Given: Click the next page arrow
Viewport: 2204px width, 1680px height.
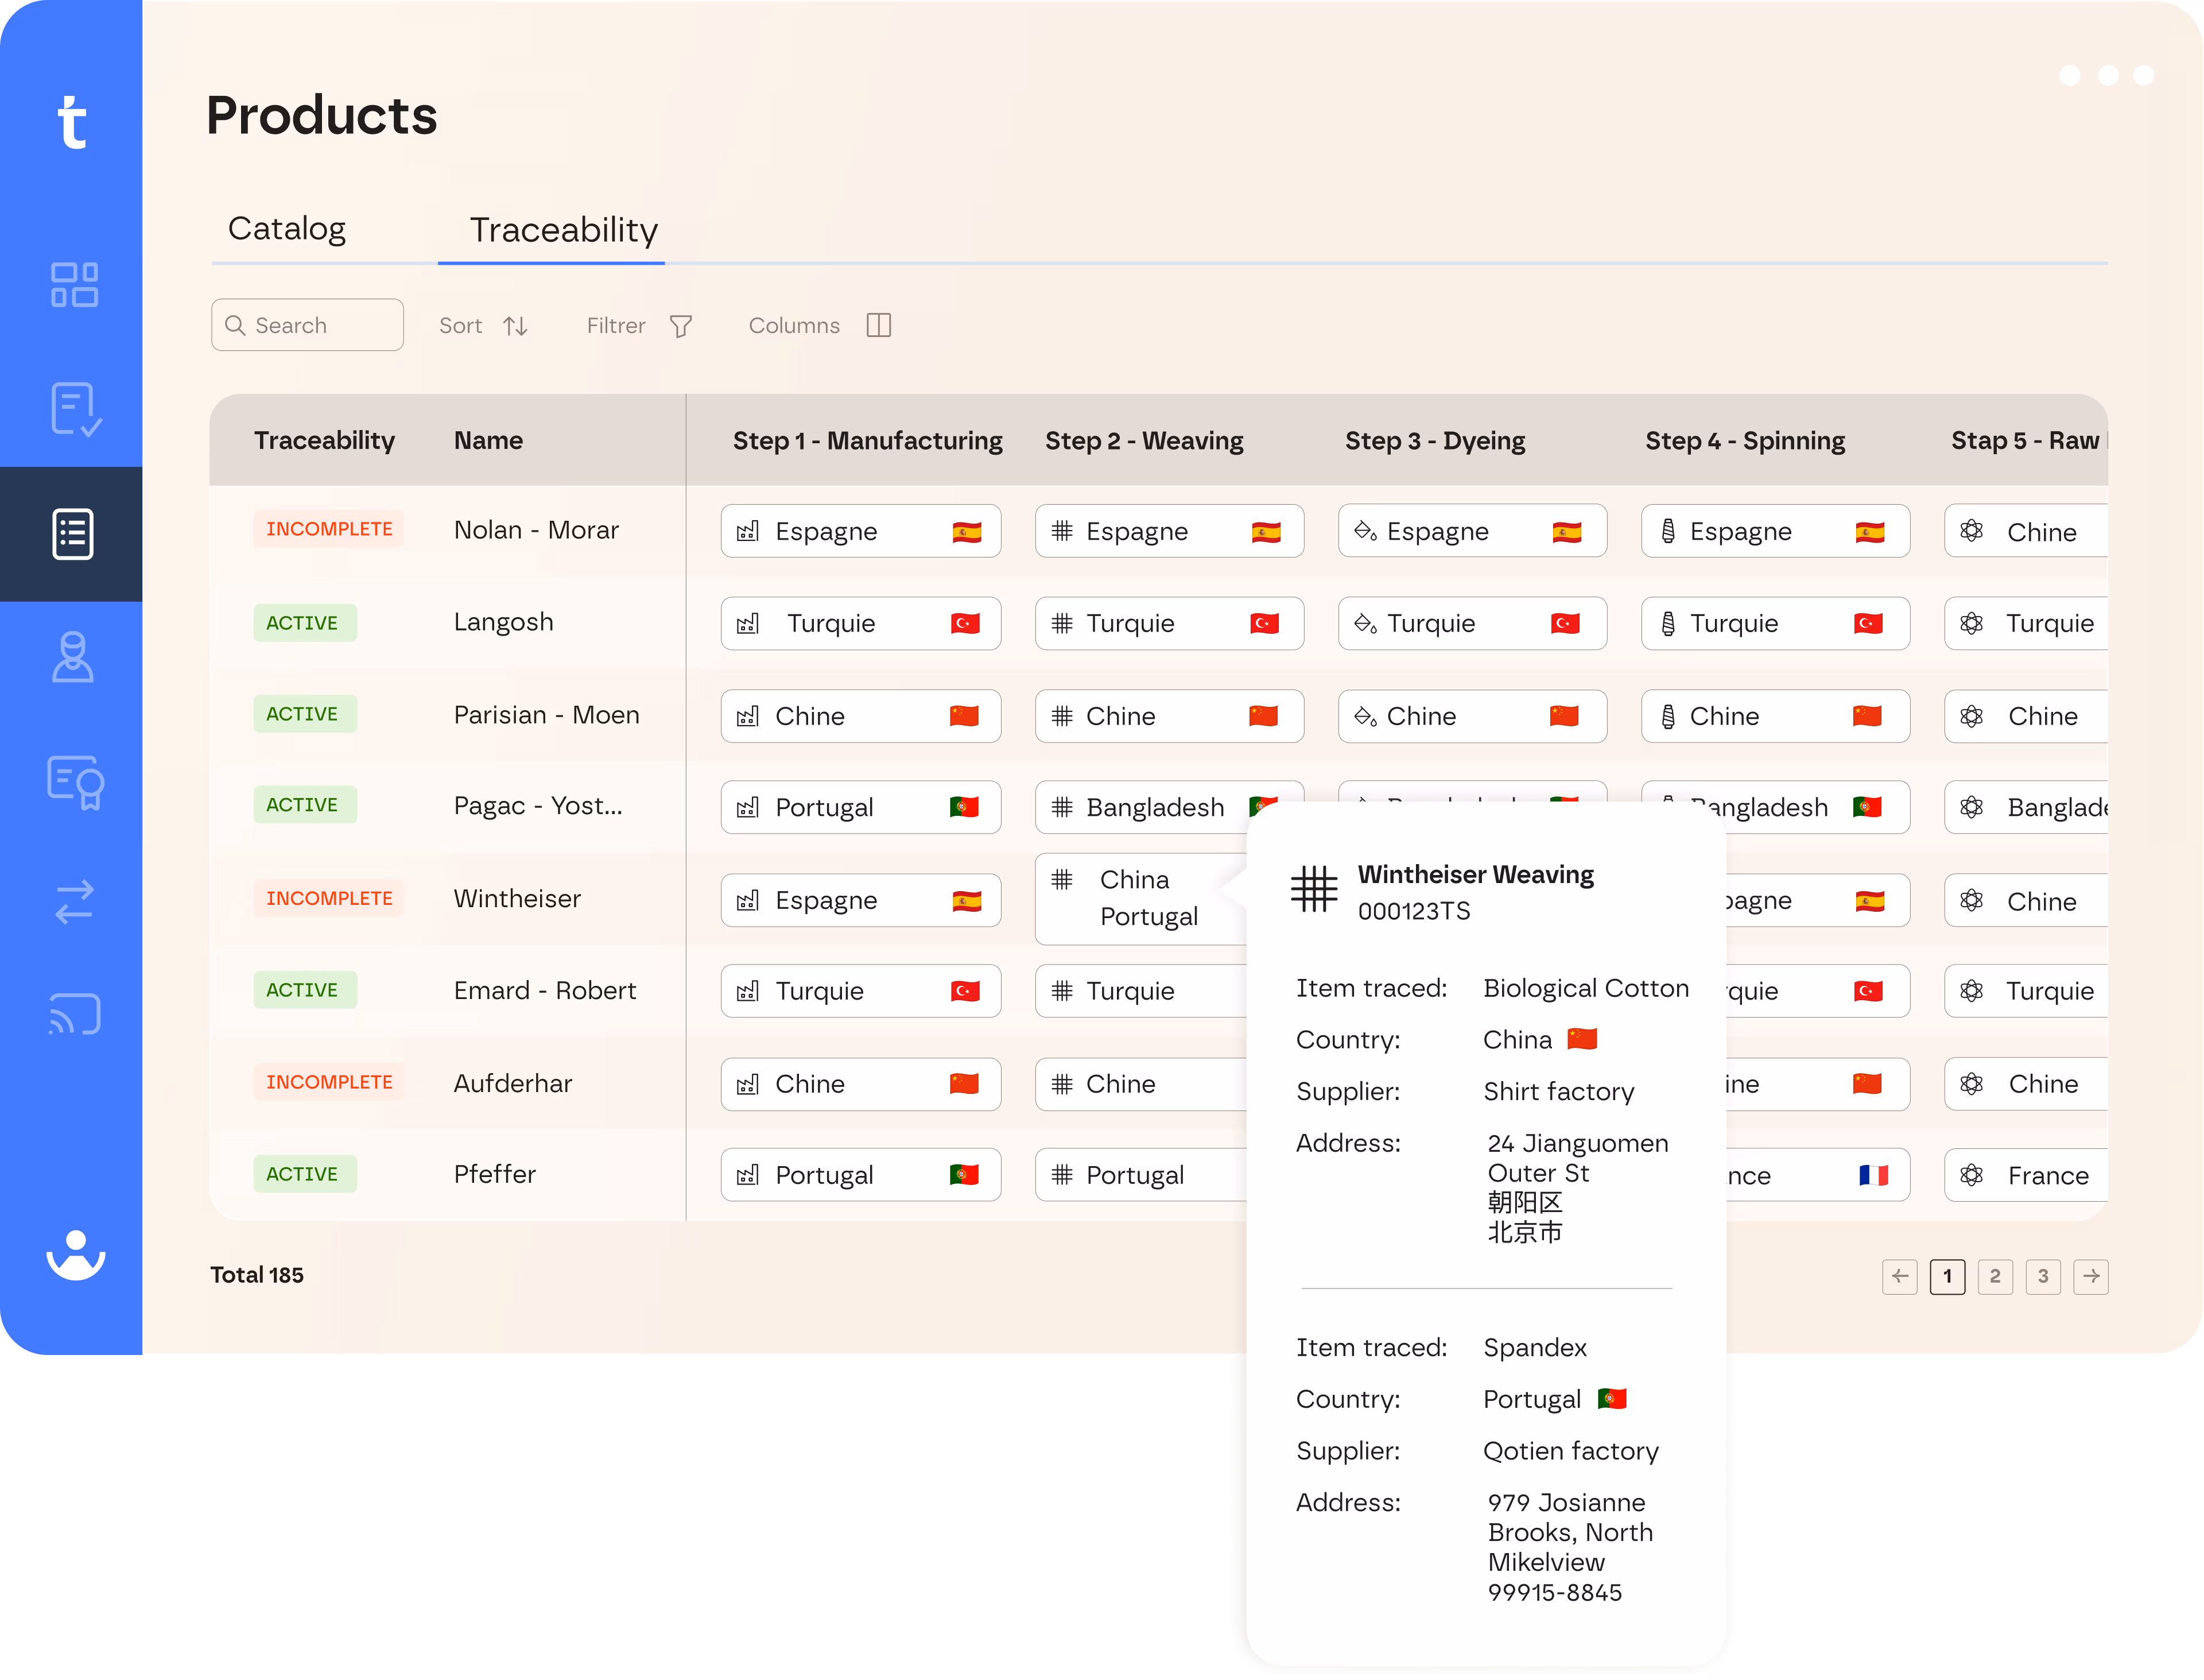Looking at the screenshot, I should click(2090, 1276).
